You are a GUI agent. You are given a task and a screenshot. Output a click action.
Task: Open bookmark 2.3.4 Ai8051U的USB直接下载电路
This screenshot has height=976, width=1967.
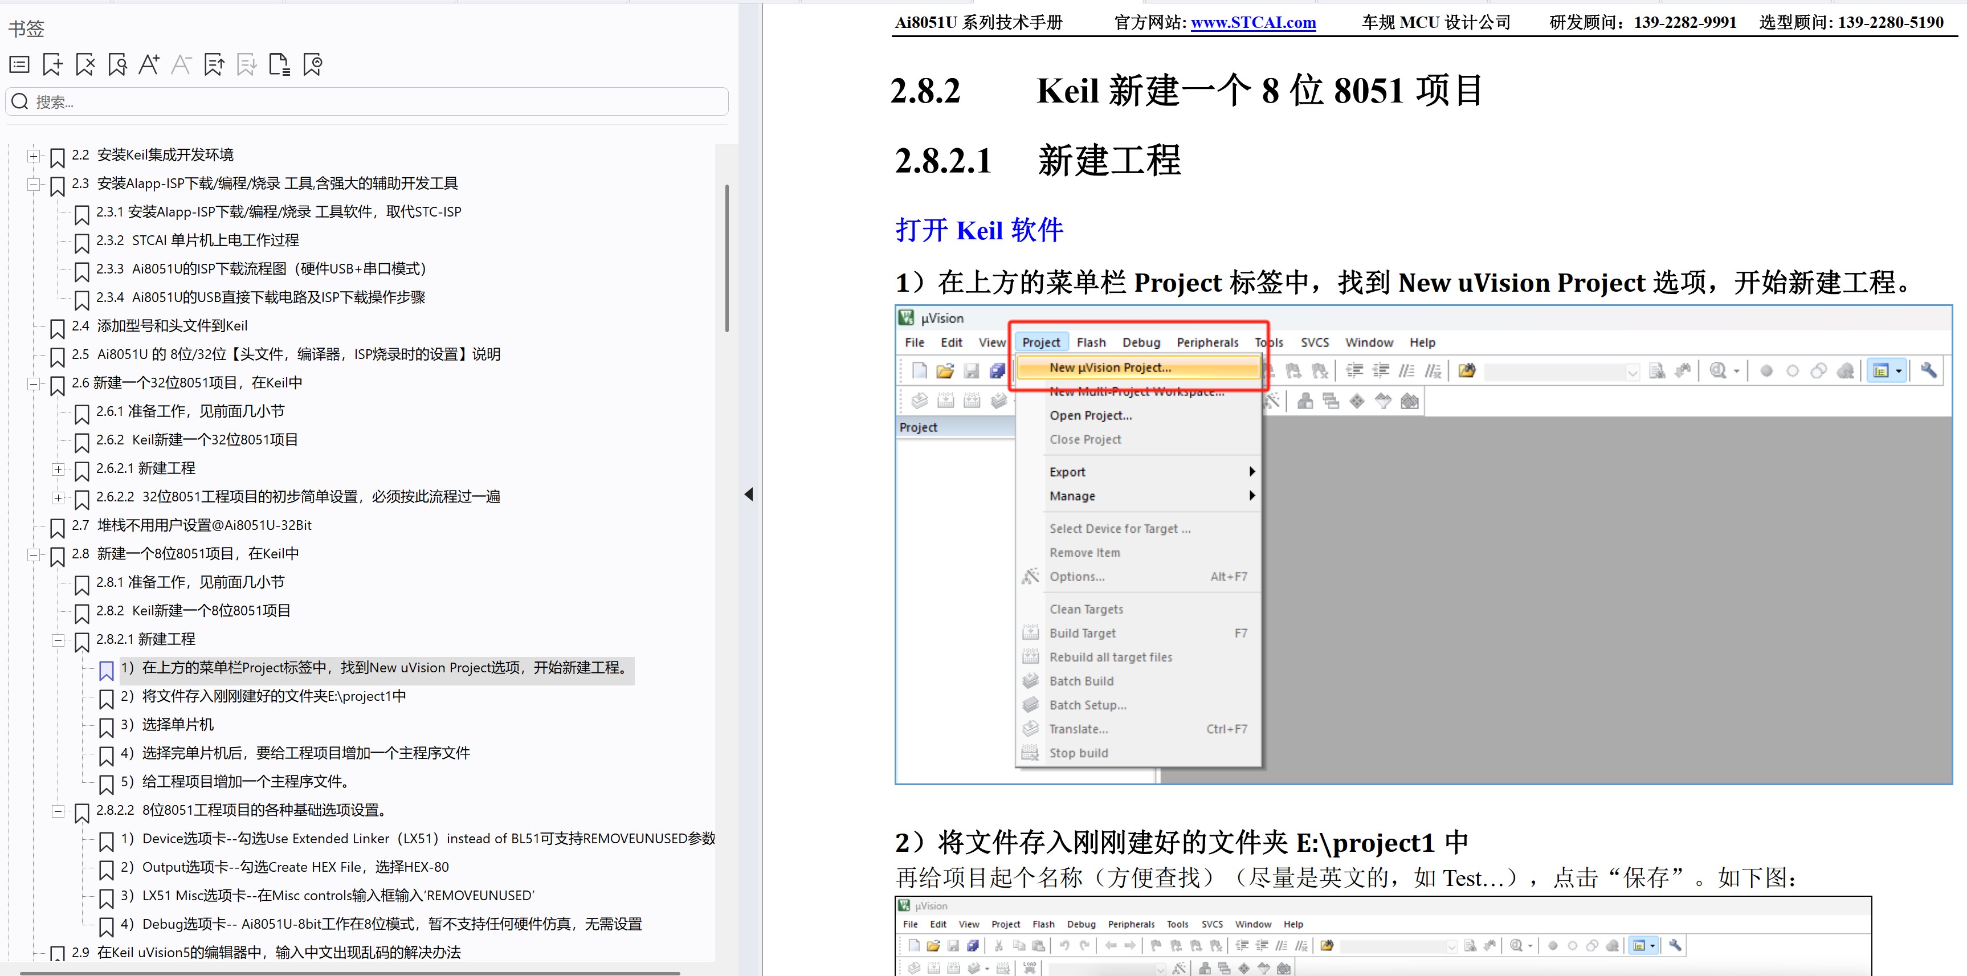[260, 297]
